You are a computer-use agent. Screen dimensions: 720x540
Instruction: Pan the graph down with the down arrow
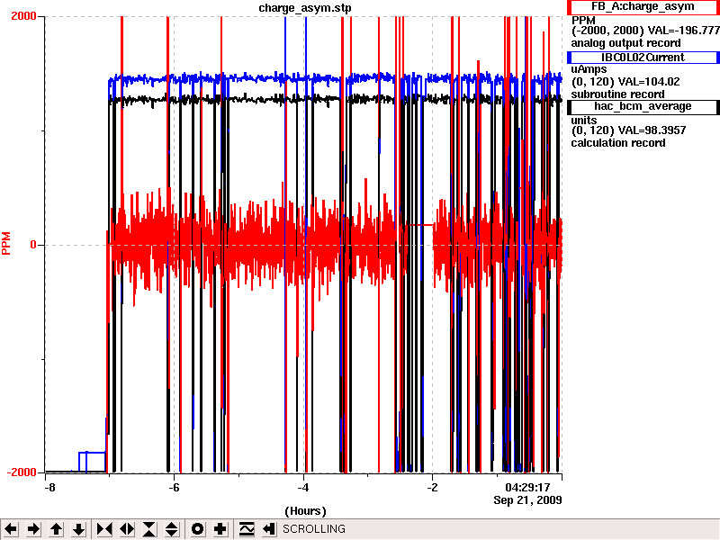pos(78,529)
